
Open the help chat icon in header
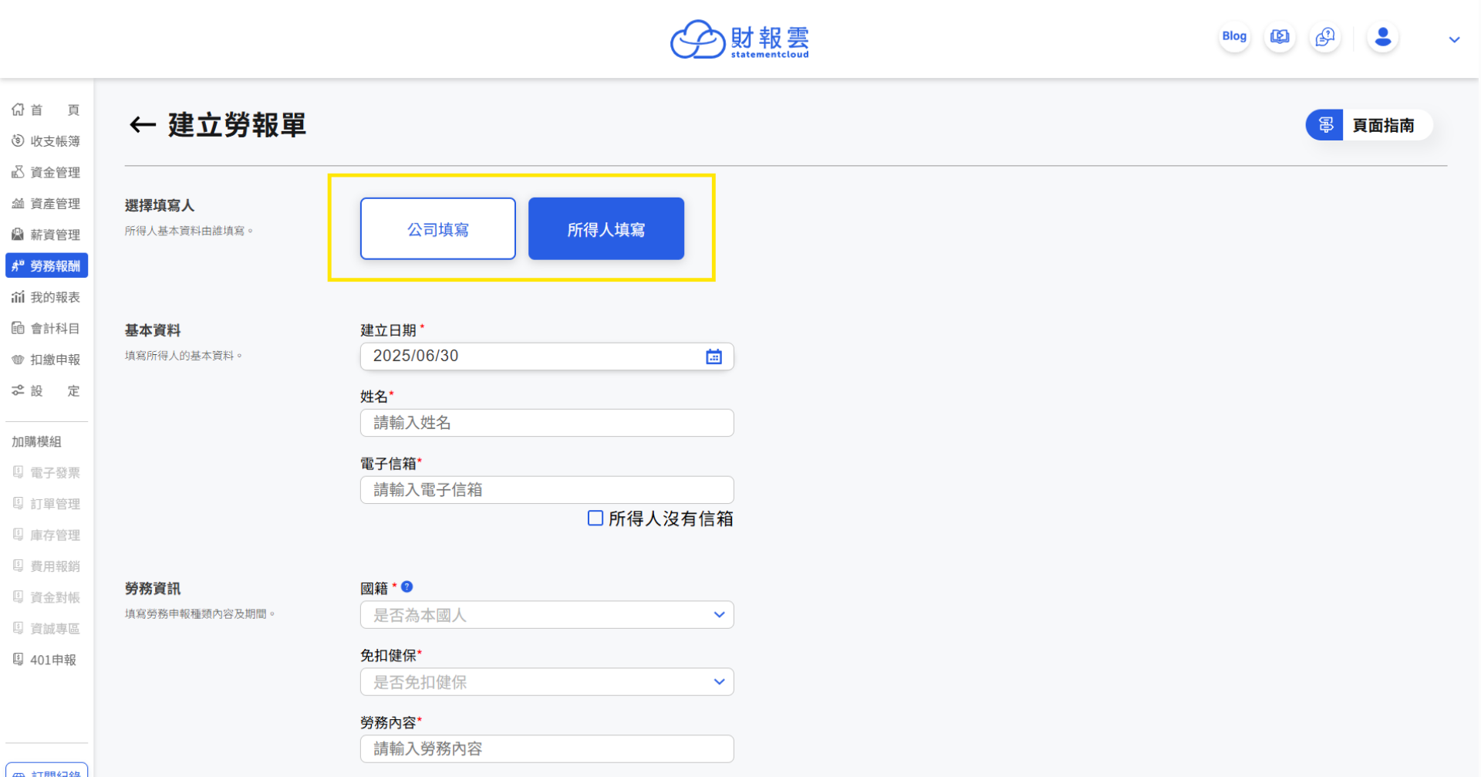click(1325, 36)
